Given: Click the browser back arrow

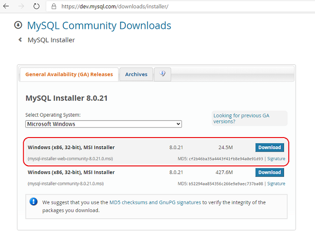Looking at the screenshot, I should tap(7, 7).
